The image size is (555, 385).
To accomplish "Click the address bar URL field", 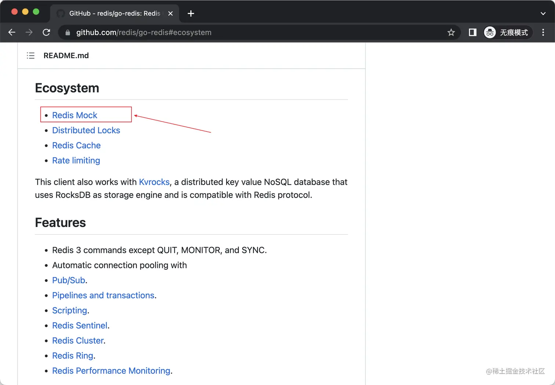I will click(220, 32).
